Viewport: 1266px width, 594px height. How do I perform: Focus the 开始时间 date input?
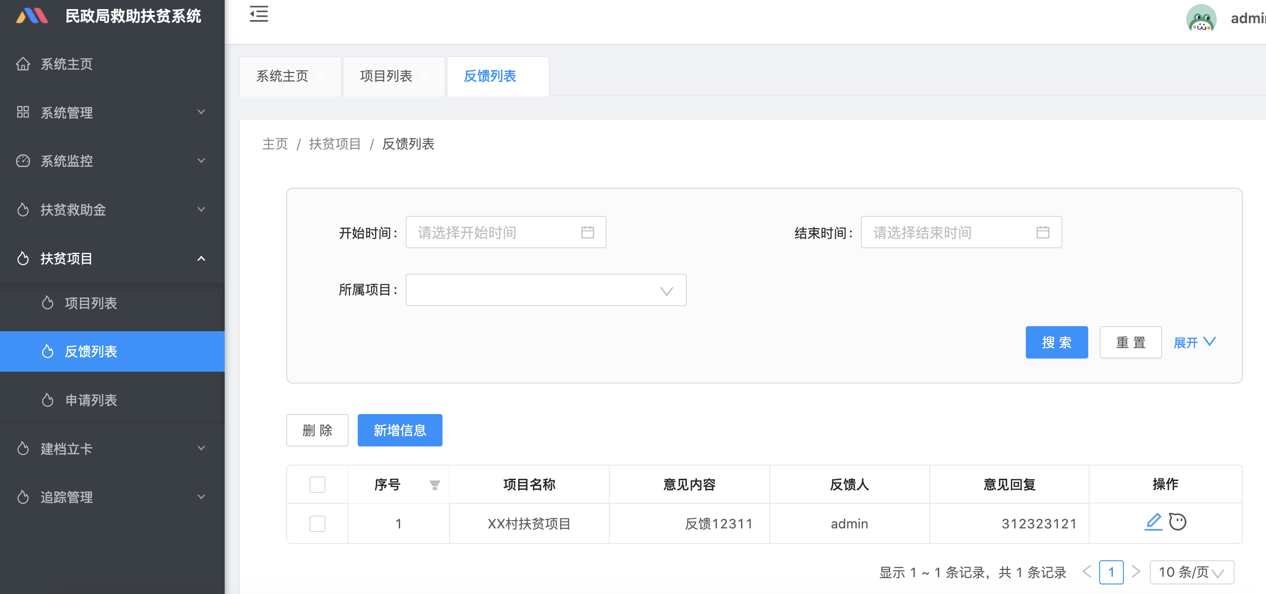(x=506, y=232)
